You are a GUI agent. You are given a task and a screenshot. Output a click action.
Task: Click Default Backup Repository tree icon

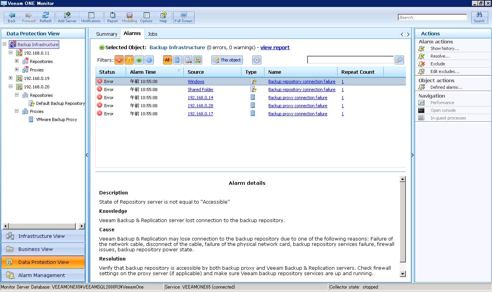pyautogui.click(x=32, y=103)
